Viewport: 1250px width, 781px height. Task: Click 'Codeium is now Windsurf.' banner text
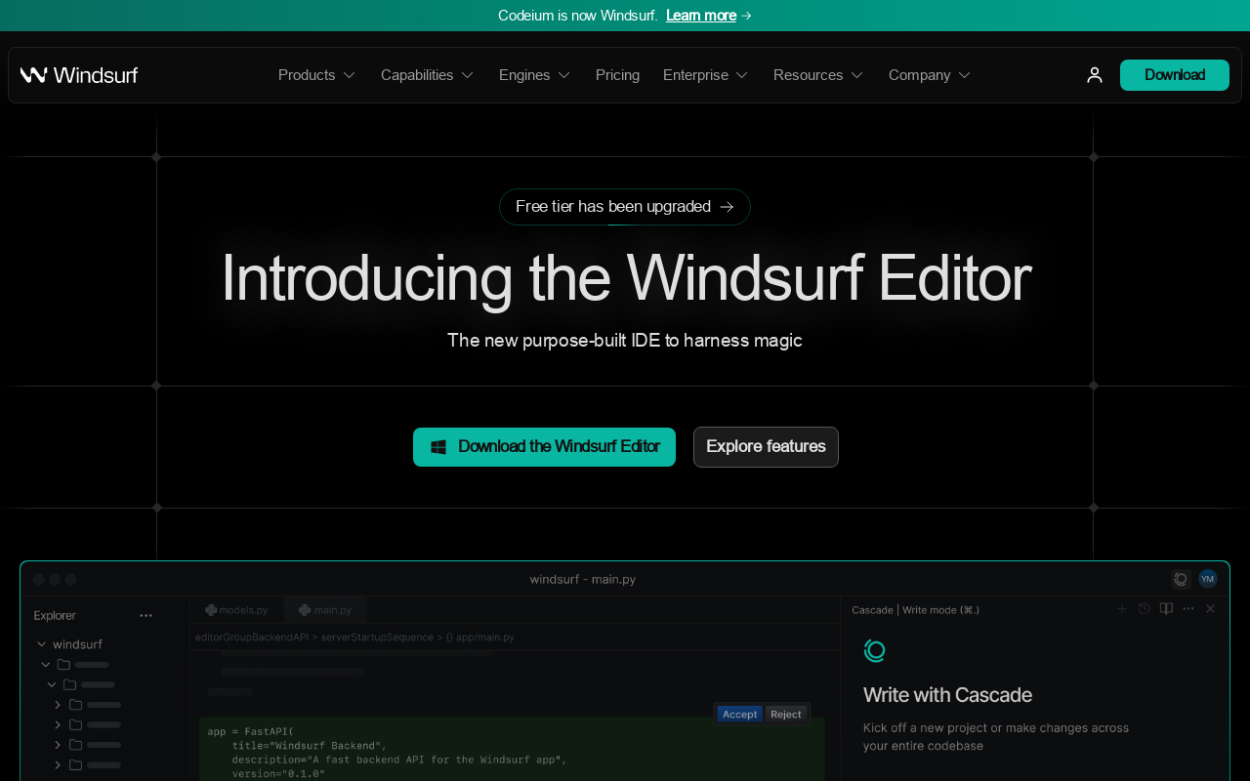[578, 16]
